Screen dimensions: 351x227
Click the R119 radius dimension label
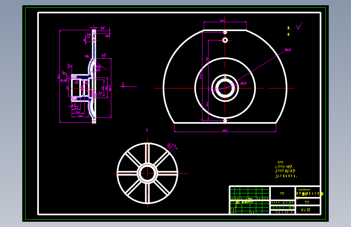[x=288, y=50]
